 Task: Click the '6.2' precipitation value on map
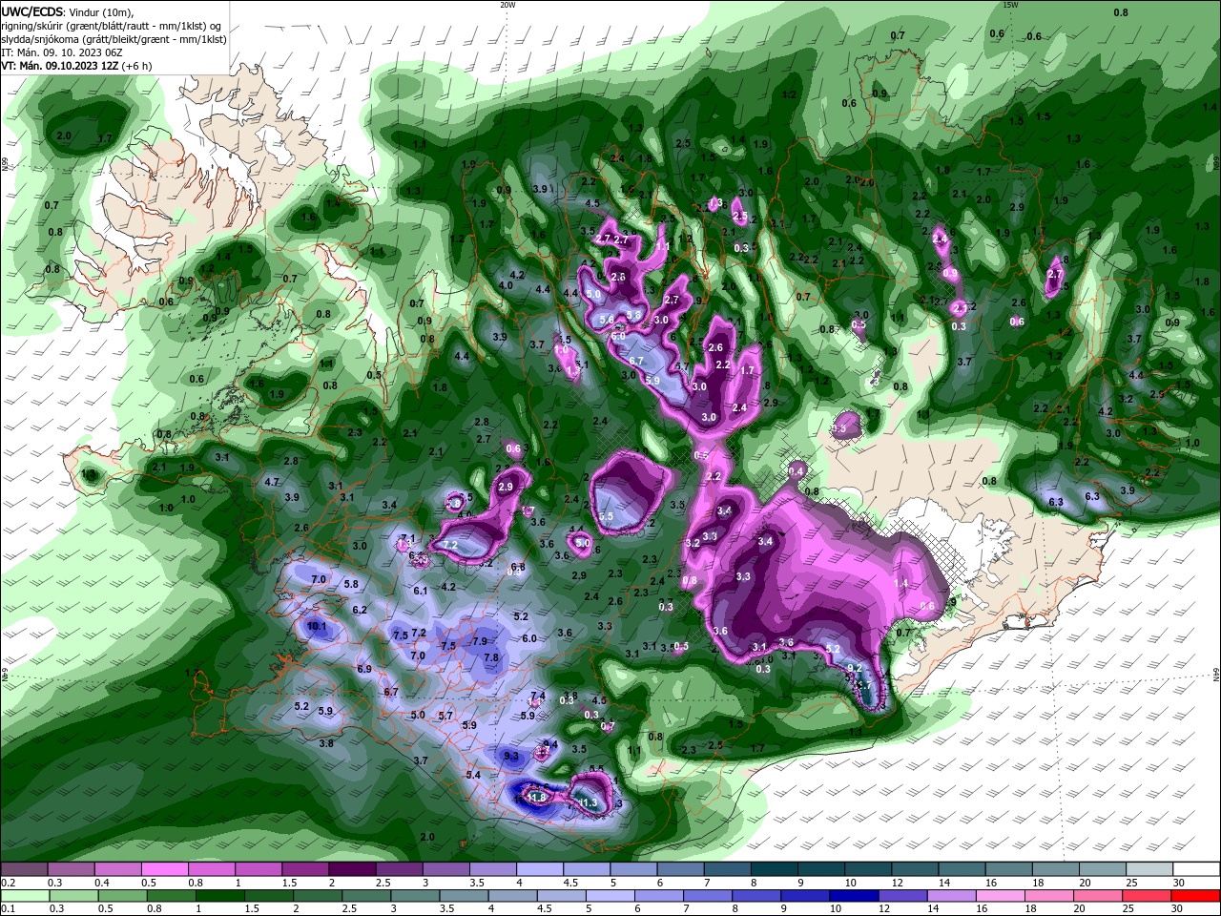click(360, 610)
